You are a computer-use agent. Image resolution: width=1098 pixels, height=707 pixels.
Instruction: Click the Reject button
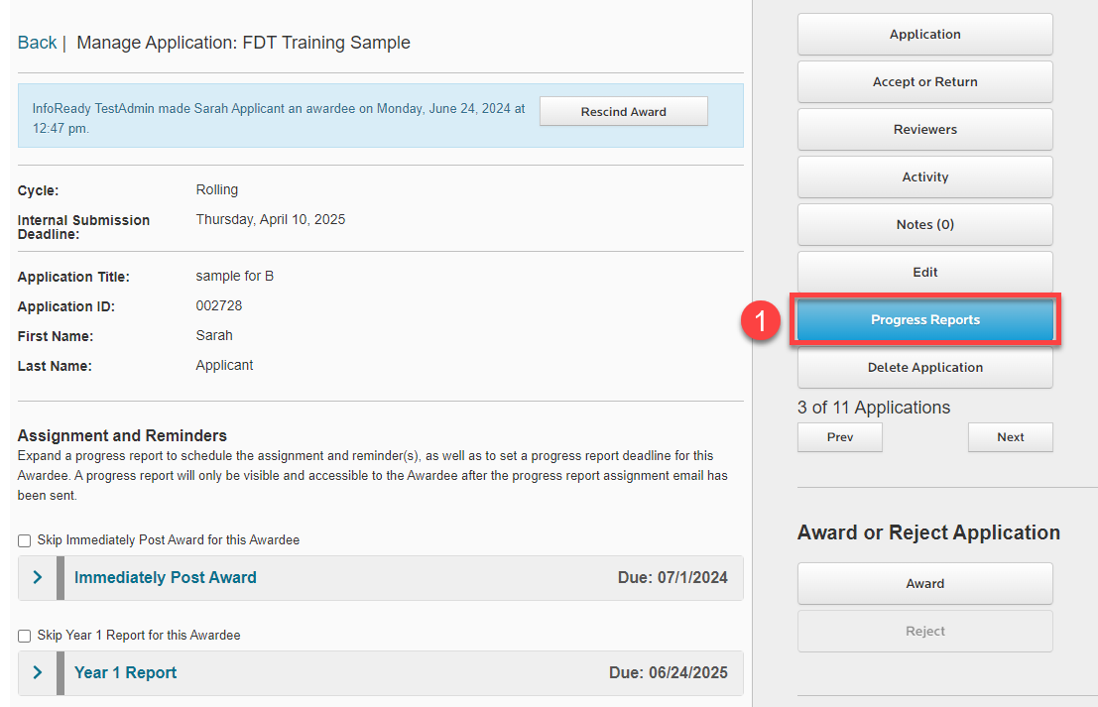coord(925,632)
